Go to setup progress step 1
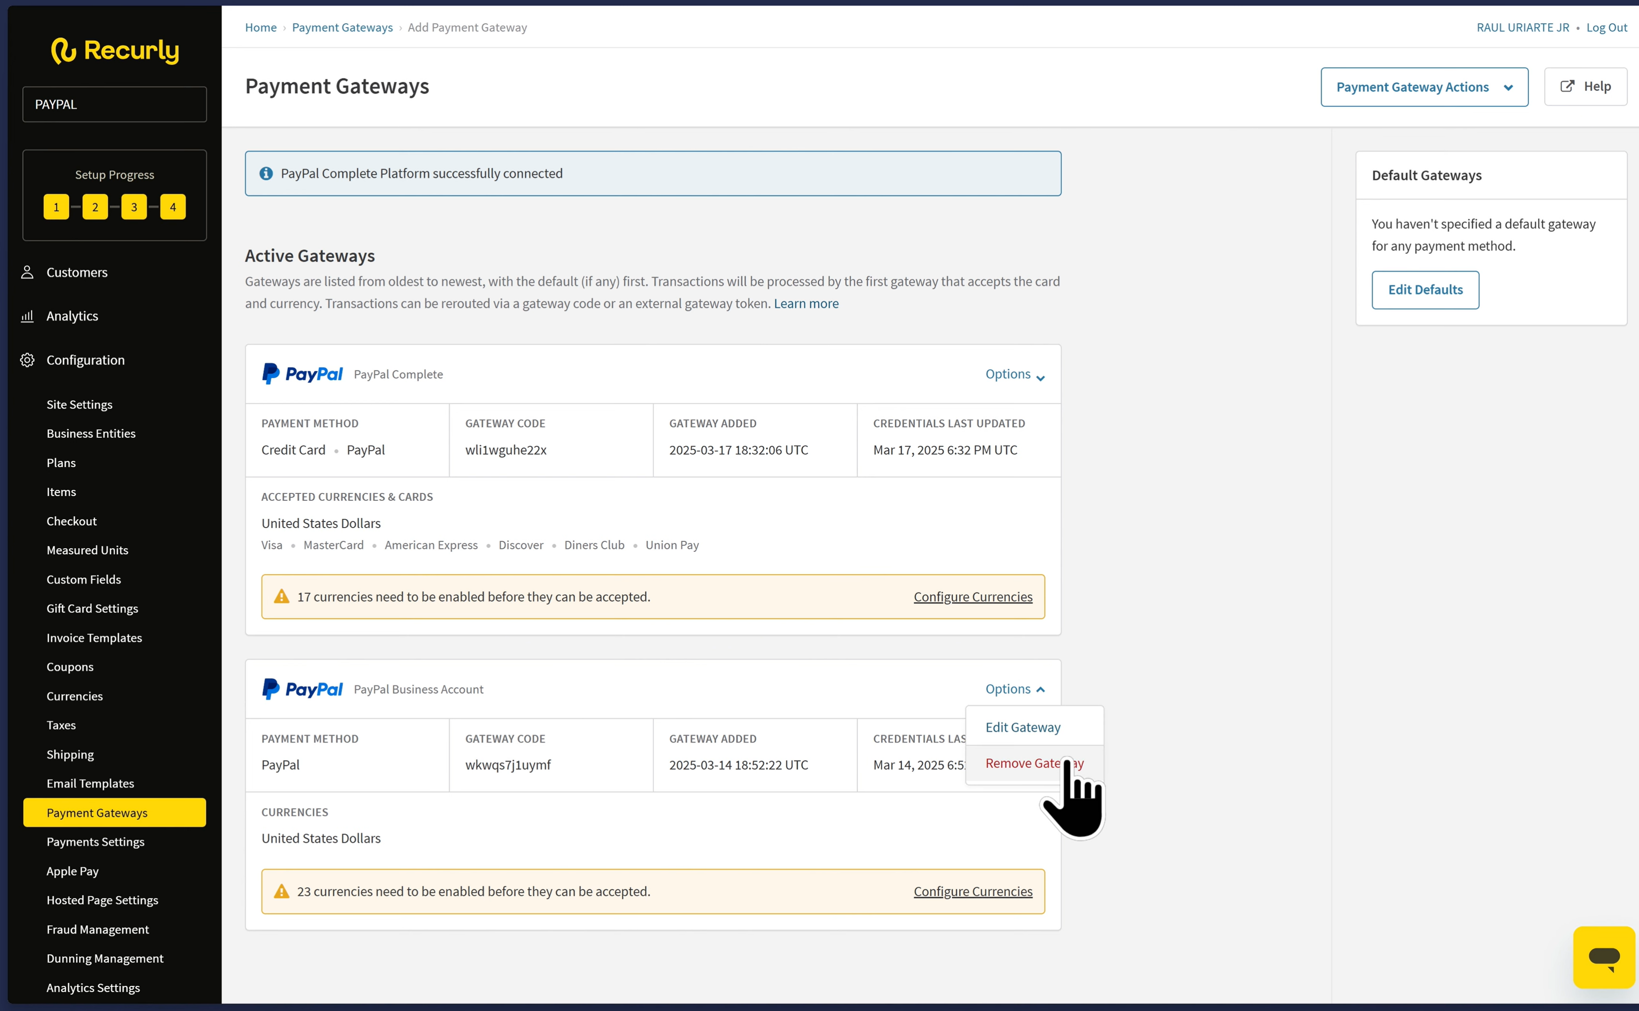This screenshot has height=1011, width=1639. (x=56, y=207)
